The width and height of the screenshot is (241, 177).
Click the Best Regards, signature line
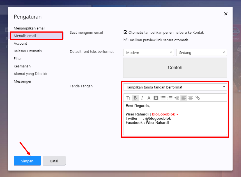coord(138,106)
